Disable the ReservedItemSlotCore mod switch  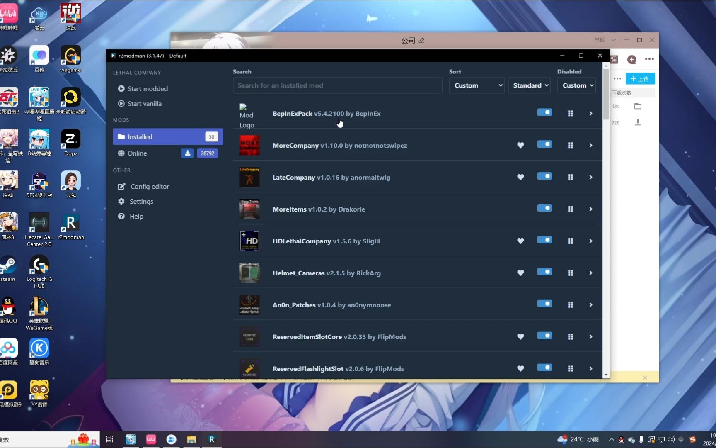pos(544,336)
